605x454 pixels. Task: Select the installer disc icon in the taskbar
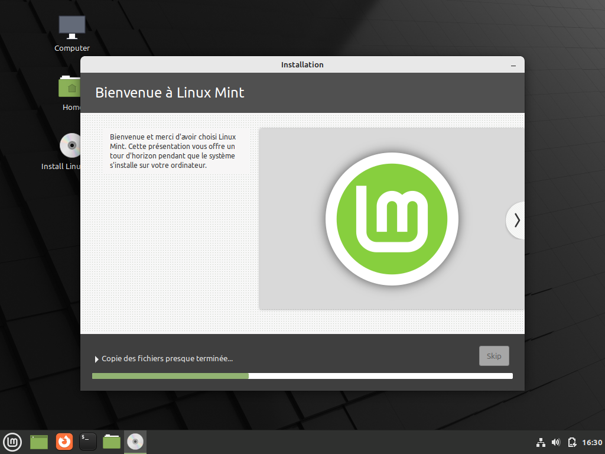(x=135, y=442)
